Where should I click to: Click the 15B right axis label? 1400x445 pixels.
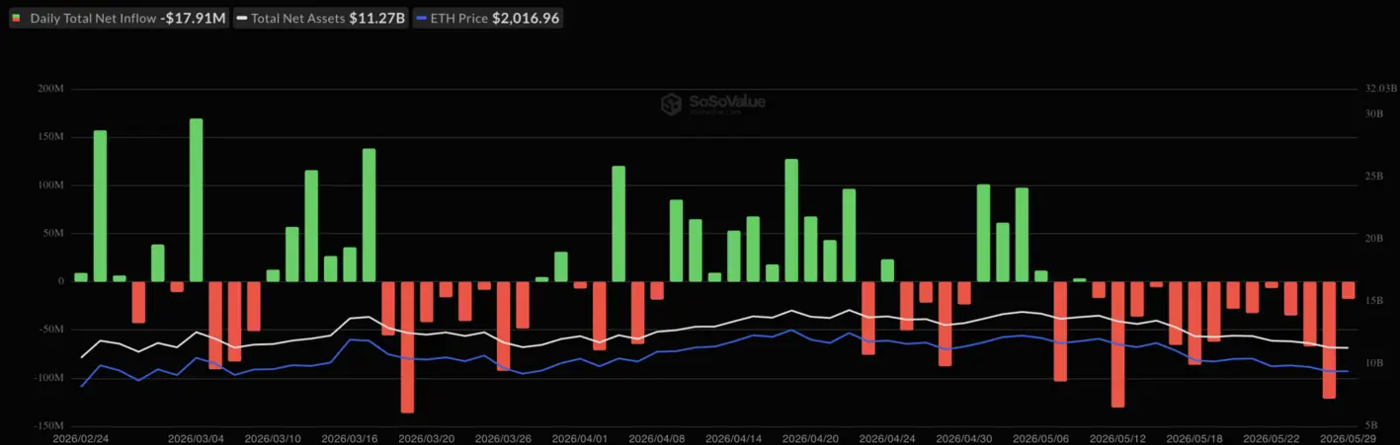(1374, 301)
